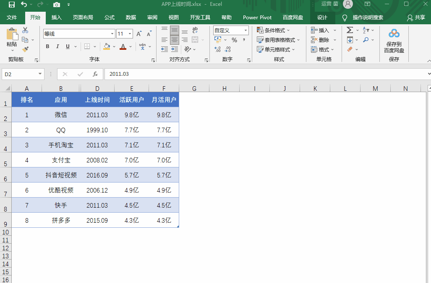Screen dimensions: 431x283
Task: Open the Name Box D2 dropdown arrow
Action: click(40, 74)
